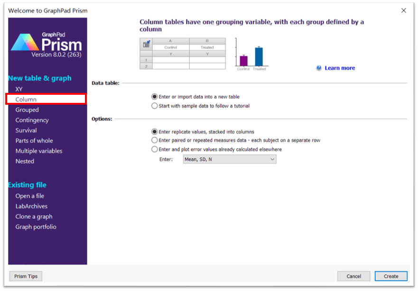Click the Control/Treated bar chart preview
The height and width of the screenshot is (291, 418).
[251, 55]
